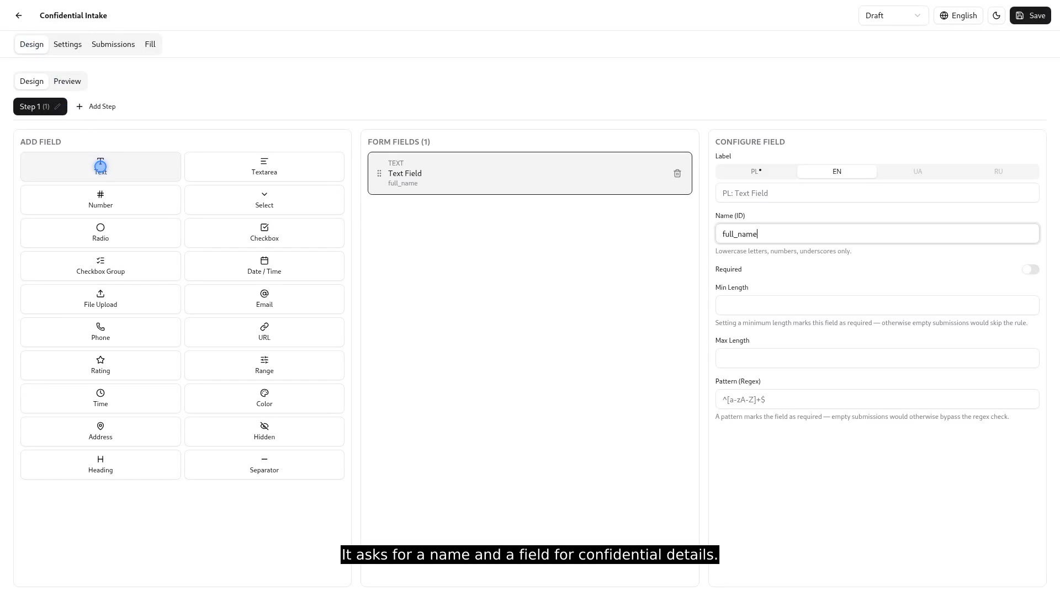This screenshot has width=1060, height=596.
Task: Delete the full_name Text Field
Action: point(677,173)
